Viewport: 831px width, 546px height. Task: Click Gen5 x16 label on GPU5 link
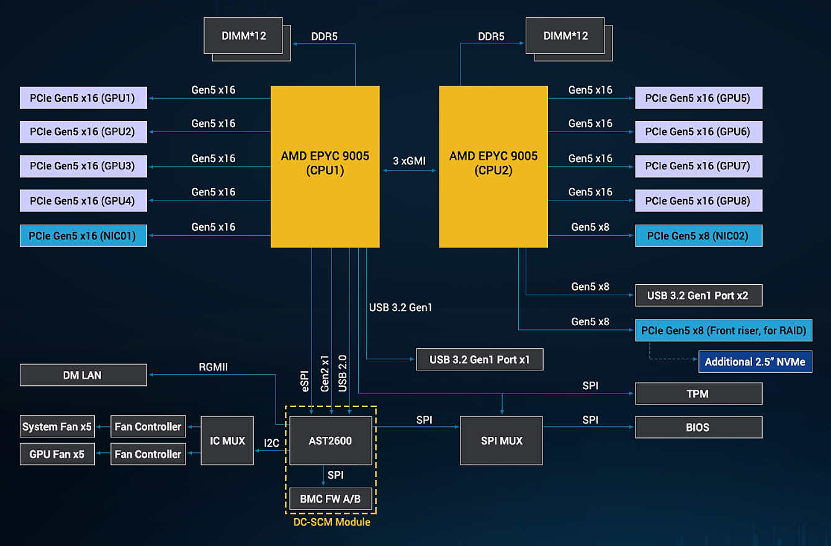point(590,90)
